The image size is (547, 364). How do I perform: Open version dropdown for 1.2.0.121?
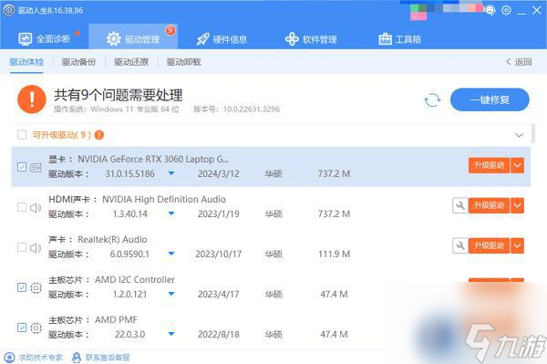(x=171, y=294)
